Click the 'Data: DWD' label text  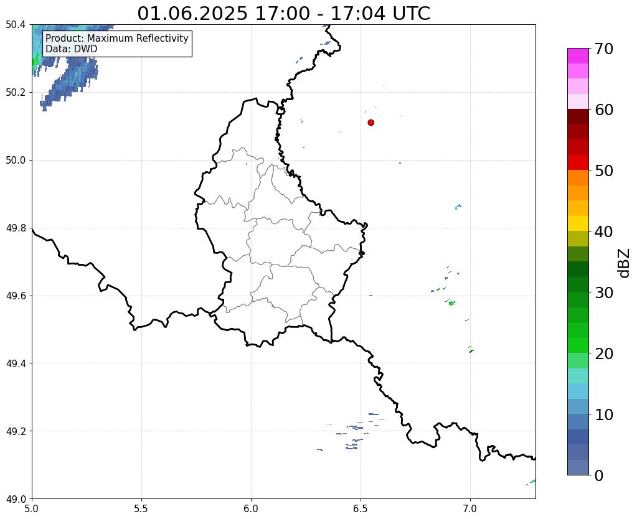pyautogui.click(x=71, y=49)
